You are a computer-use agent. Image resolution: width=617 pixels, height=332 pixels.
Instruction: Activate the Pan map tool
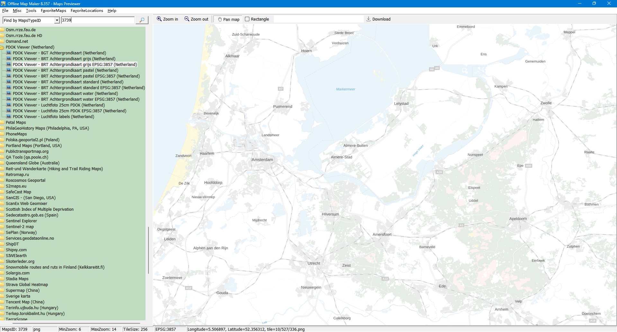(228, 19)
